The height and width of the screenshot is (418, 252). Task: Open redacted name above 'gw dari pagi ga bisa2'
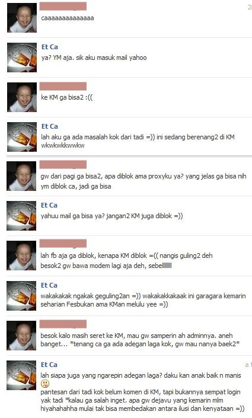[63, 165]
